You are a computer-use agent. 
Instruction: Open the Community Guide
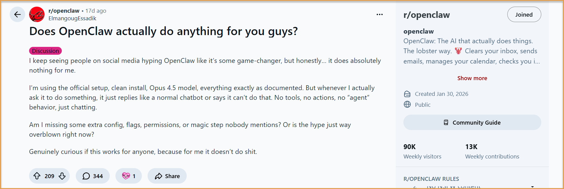tap(472, 122)
